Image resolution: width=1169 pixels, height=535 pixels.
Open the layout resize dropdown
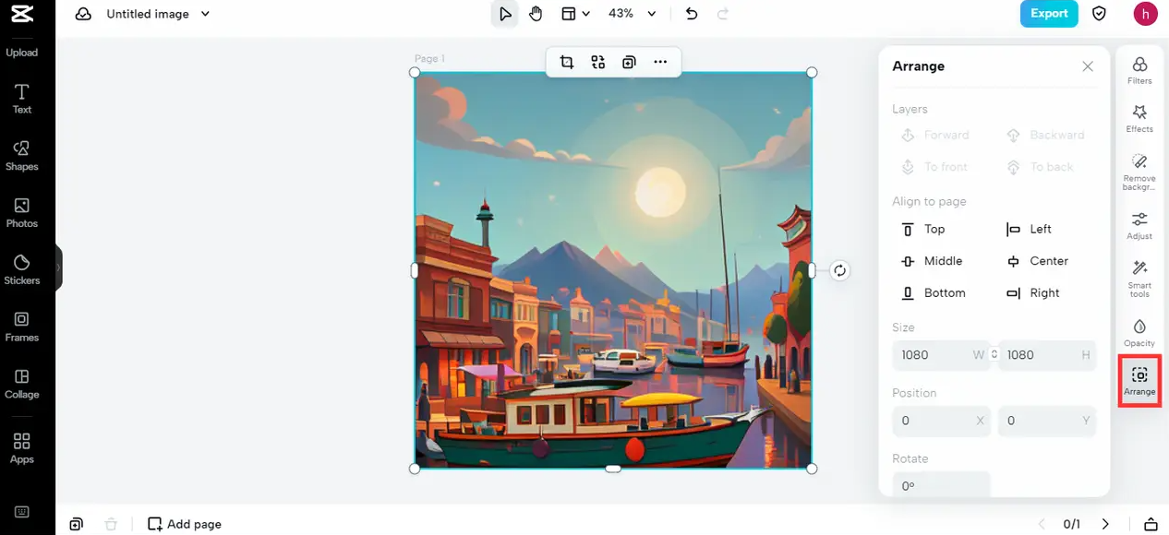pyautogui.click(x=576, y=14)
